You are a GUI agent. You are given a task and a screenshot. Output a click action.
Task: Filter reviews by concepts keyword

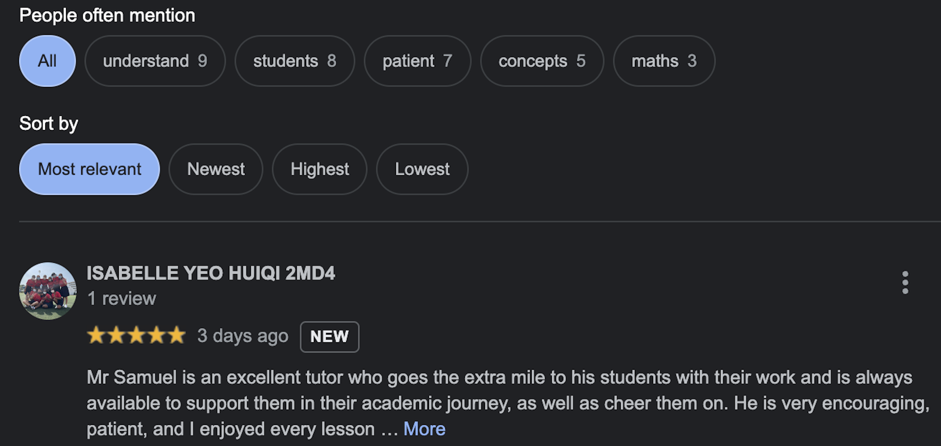(x=542, y=61)
